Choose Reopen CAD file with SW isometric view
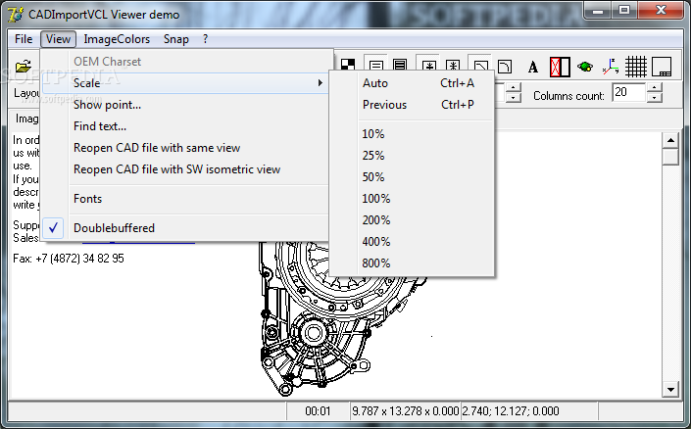Viewport: 691px width, 429px height. 185,169
